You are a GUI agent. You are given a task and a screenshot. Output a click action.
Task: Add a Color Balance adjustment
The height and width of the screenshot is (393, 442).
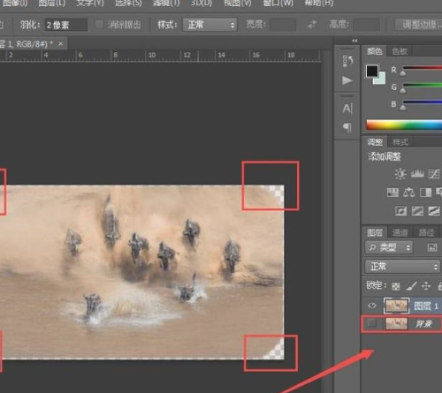tap(408, 193)
